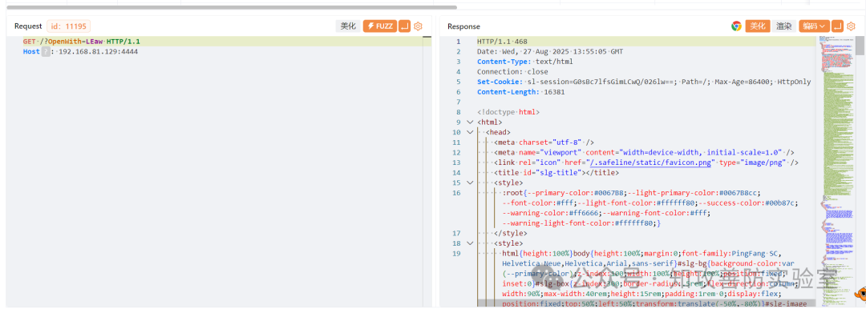Switch response view to 渲染 render

[x=783, y=26]
